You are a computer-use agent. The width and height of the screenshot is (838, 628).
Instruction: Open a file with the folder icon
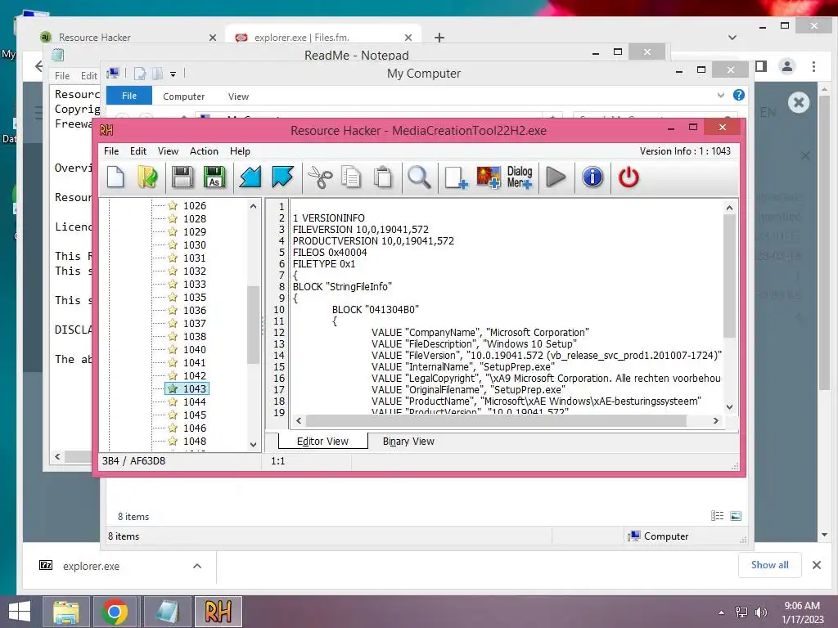point(147,177)
